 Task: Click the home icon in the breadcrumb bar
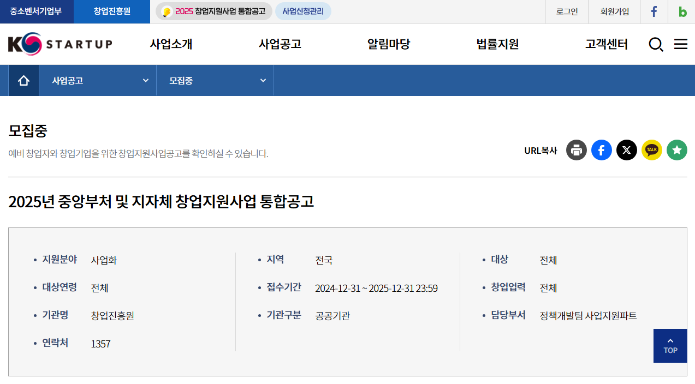click(23, 80)
